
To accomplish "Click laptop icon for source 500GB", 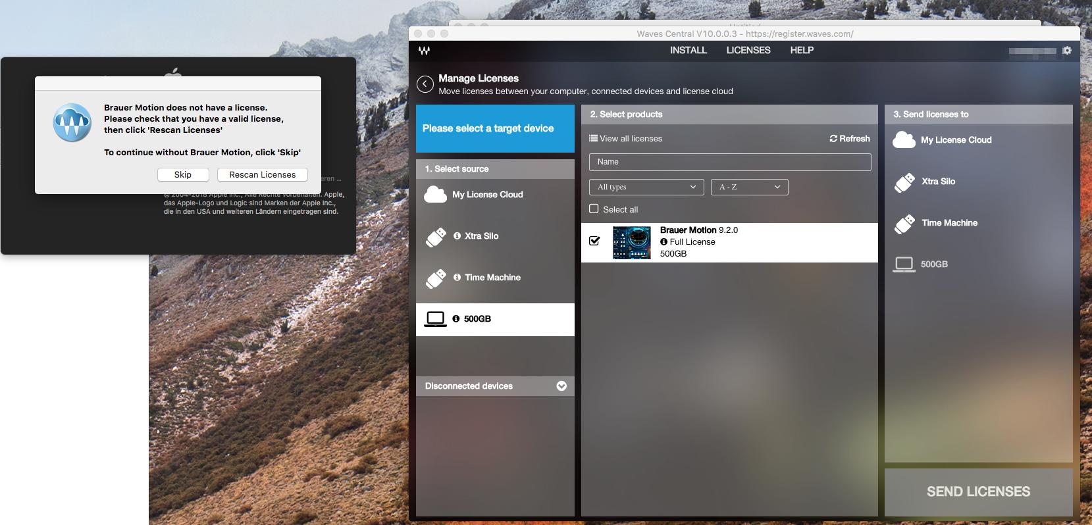I will [x=435, y=320].
